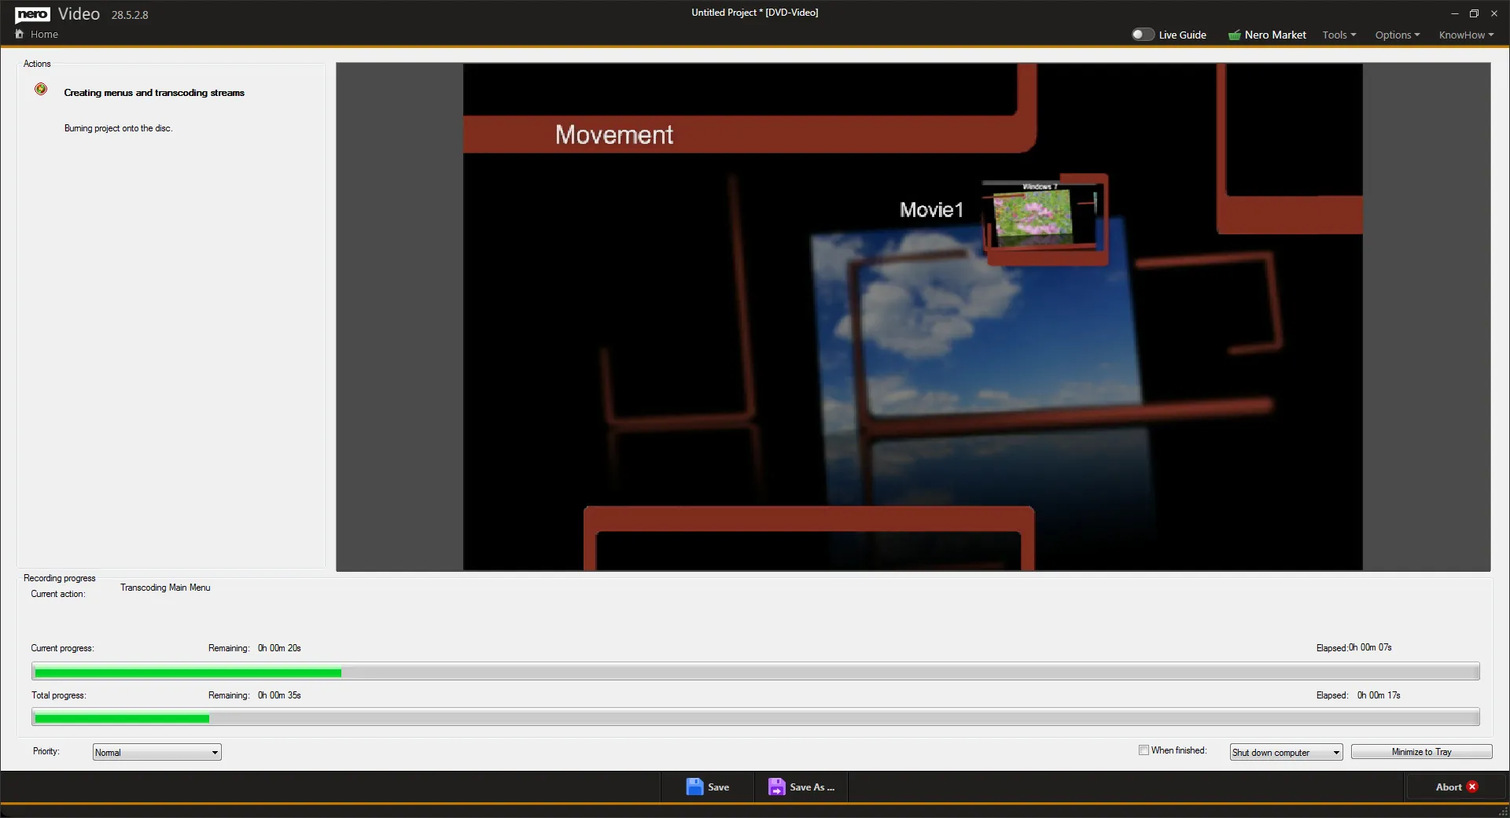
Task: Click the Save floppy disk icon
Action: pyautogui.click(x=696, y=787)
